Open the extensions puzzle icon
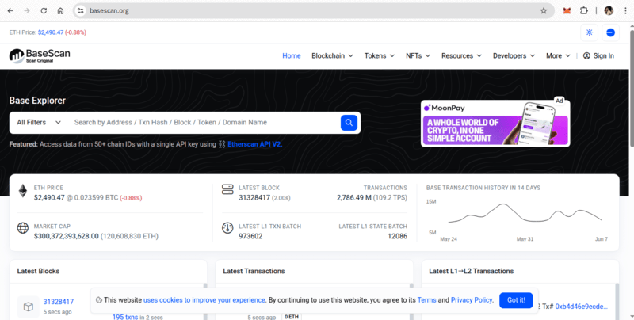The width and height of the screenshot is (634, 320). tap(584, 11)
